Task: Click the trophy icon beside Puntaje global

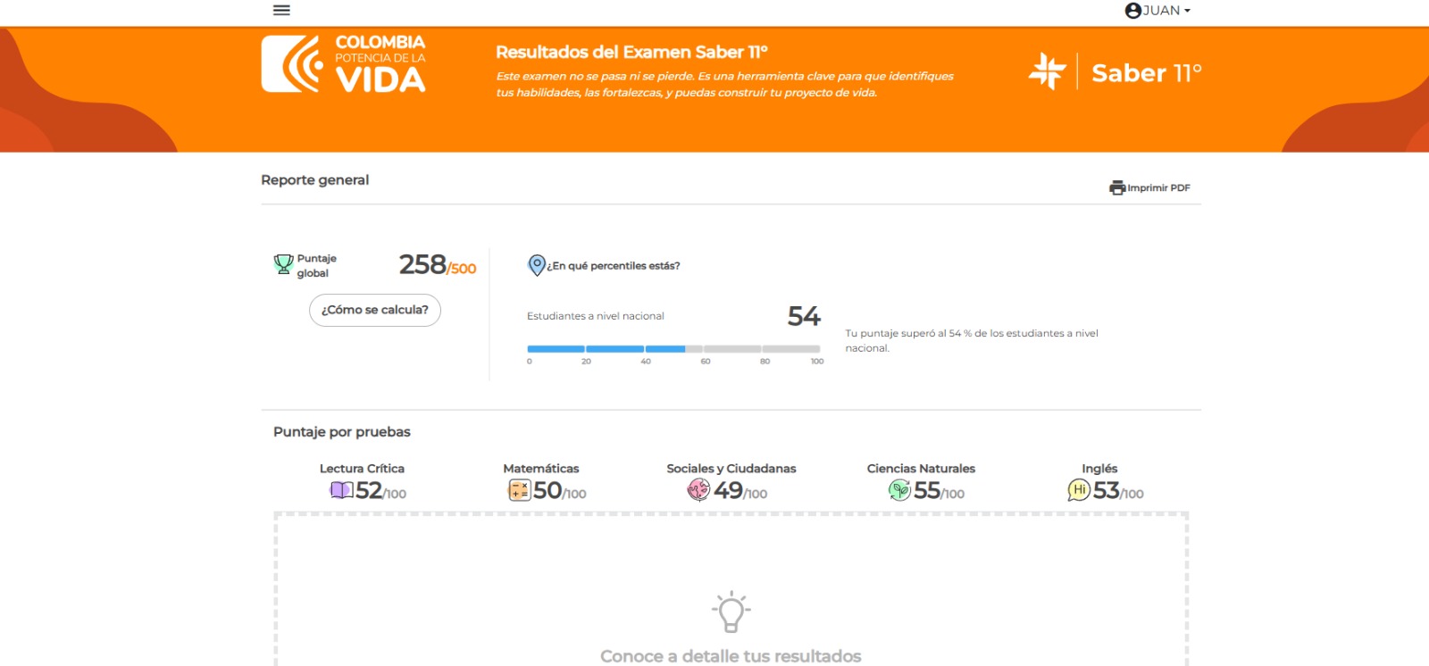Action: (x=283, y=264)
